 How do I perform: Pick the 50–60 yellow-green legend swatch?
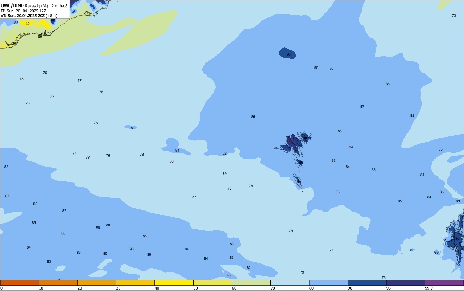(x=212, y=283)
